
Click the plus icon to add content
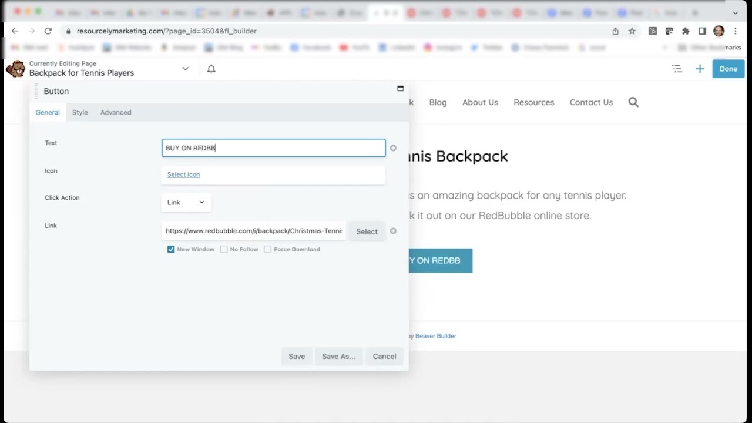[700, 69]
